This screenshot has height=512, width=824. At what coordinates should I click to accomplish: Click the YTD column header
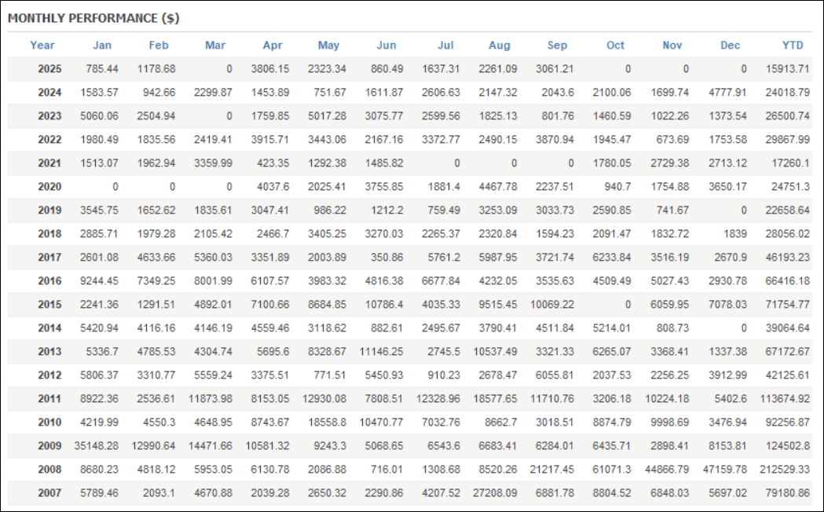pyautogui.click(x=793, y=45)
